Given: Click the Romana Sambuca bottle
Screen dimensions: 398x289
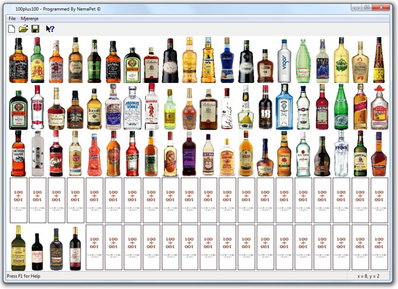Looking at the screenshot, I should [x=113, y=106].
